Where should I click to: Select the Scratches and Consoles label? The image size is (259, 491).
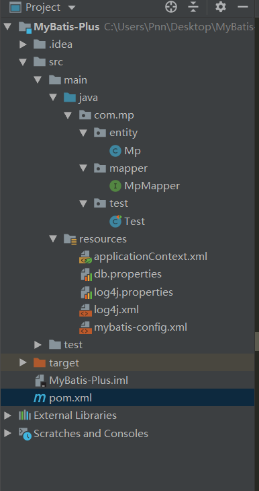coord(91,433)
